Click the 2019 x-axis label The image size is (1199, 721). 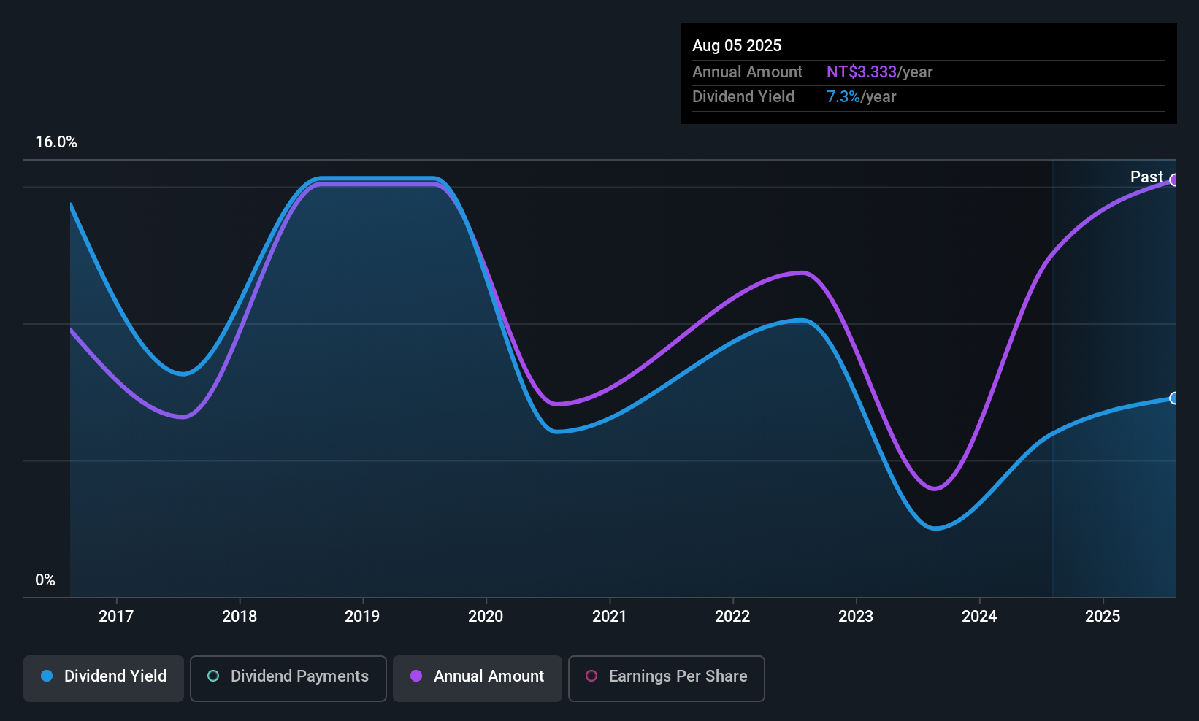(x=362, y=617)
